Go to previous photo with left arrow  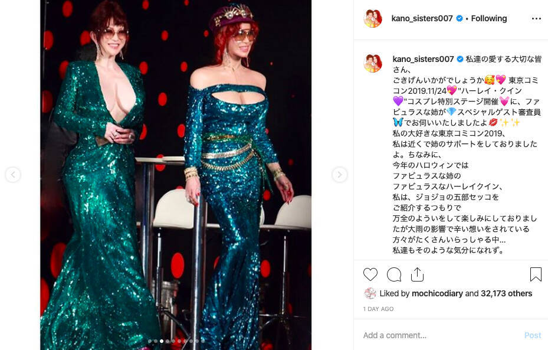[13, 175]
